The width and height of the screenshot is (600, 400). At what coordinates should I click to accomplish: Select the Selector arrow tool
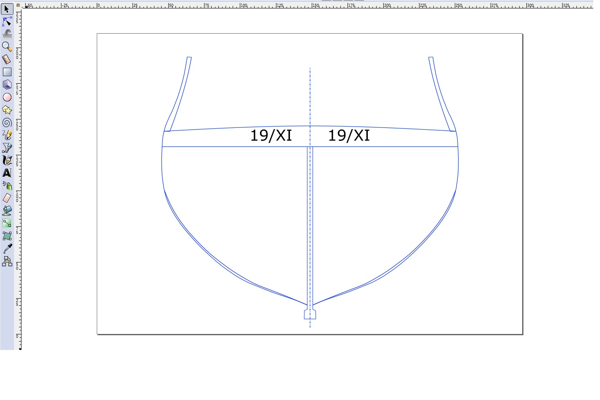7,9
